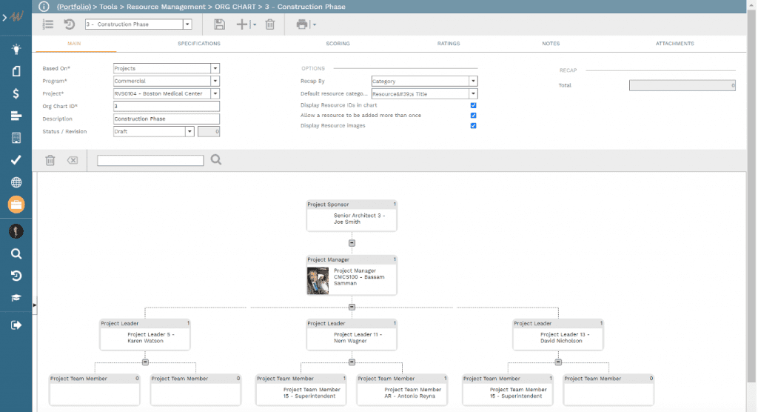Screen dimensions: 758x412
Task: Select Project Leader 5 - Karen Watson node
Action: point(145,334)
